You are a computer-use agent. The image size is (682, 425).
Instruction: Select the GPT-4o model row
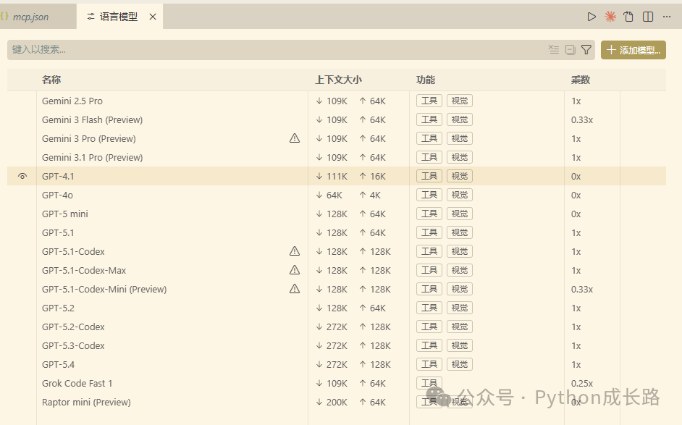click(336, 195)
